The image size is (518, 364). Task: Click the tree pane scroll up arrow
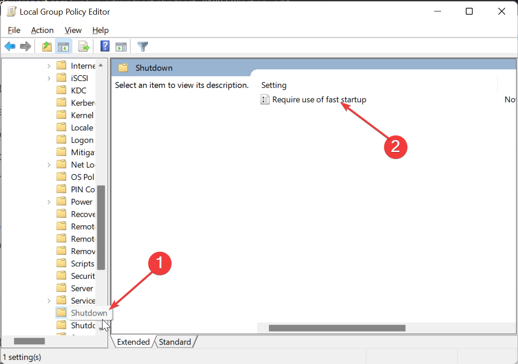click(x=101, y=65)
